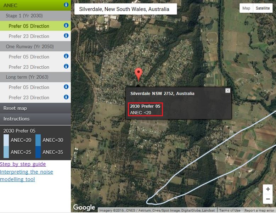Click the One Runway (Yr 2050) heading
The height and width of the screenshot is (213, 276).
point(35,46)
